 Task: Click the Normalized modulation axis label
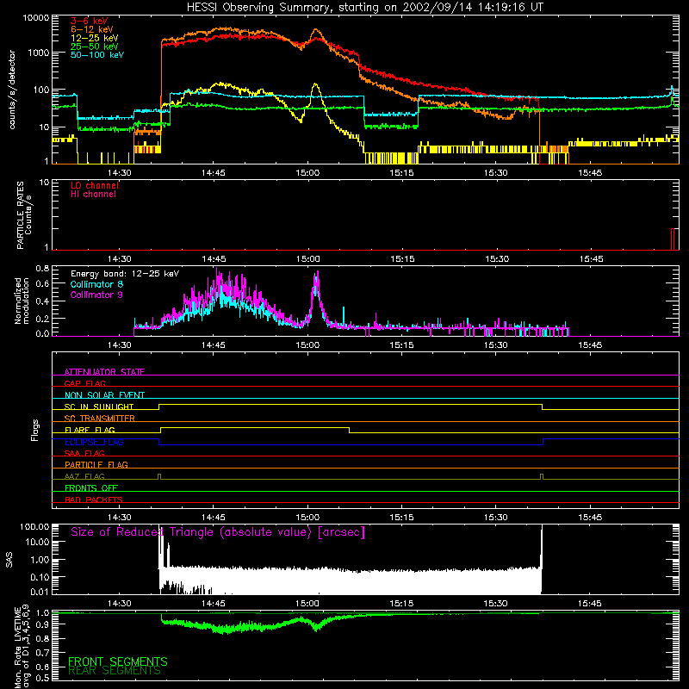point(22,301)
